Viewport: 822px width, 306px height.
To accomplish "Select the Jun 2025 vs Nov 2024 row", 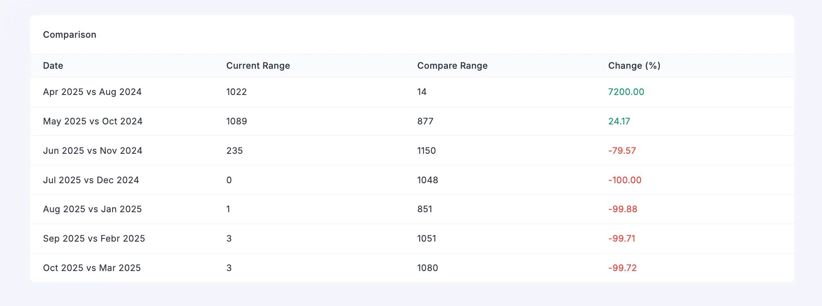I will pos(93,151).
